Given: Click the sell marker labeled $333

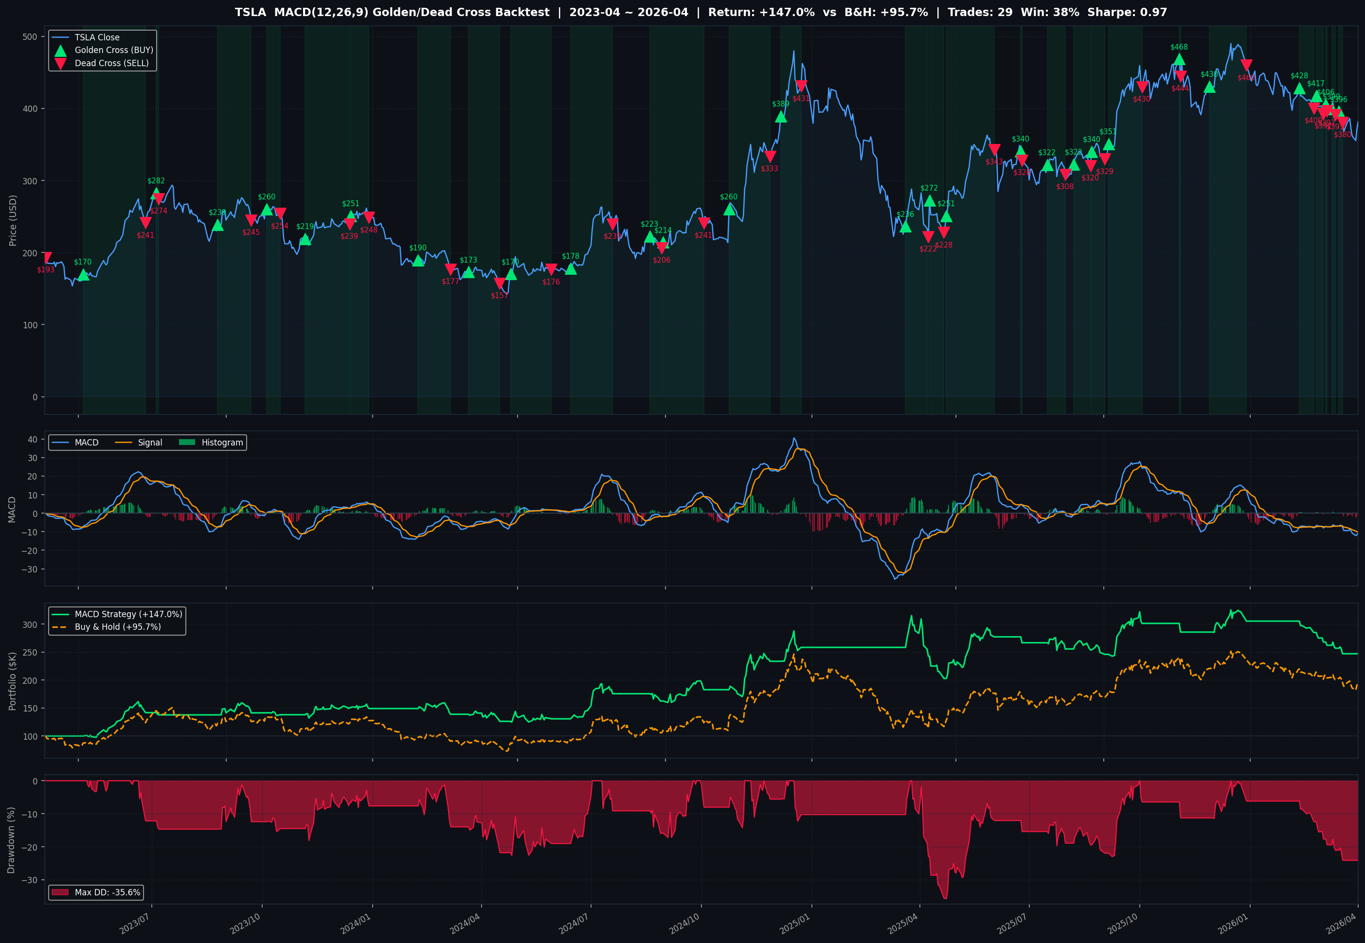Looking at the screenshot, I should [x=770, y=157].
